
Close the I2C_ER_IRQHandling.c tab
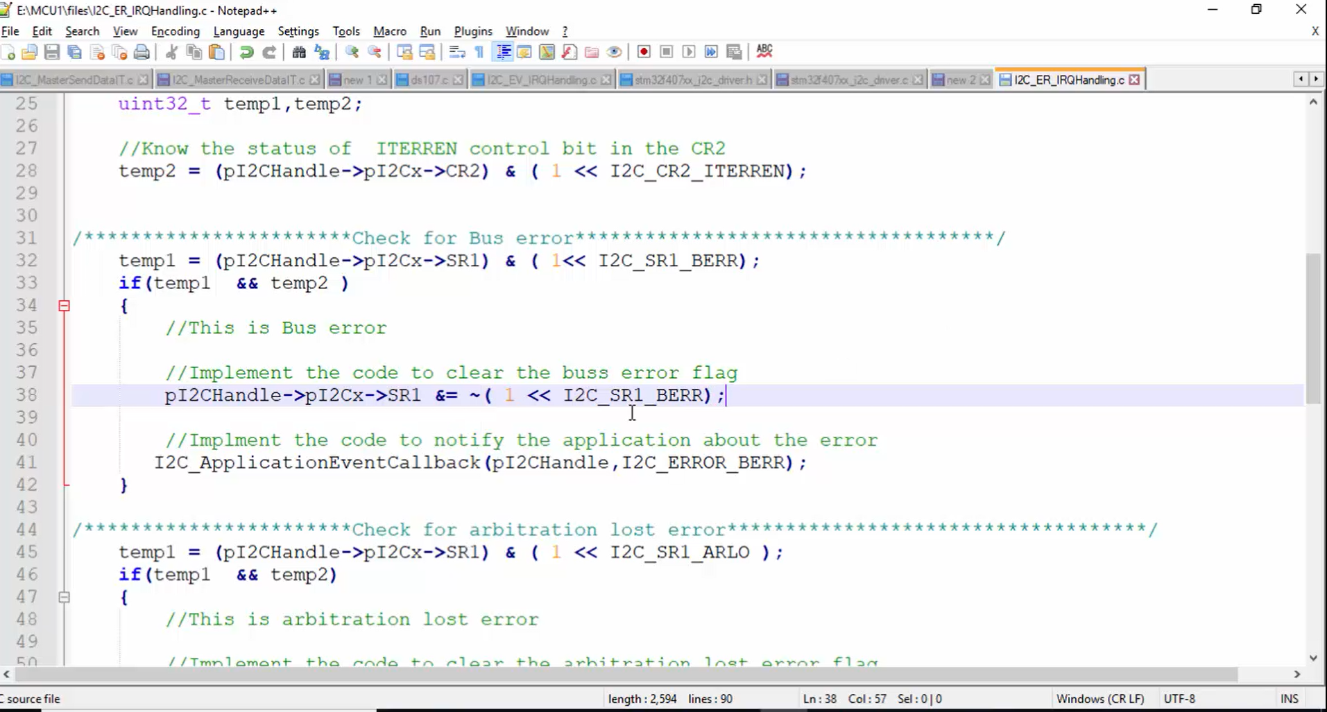(1134, 80)
